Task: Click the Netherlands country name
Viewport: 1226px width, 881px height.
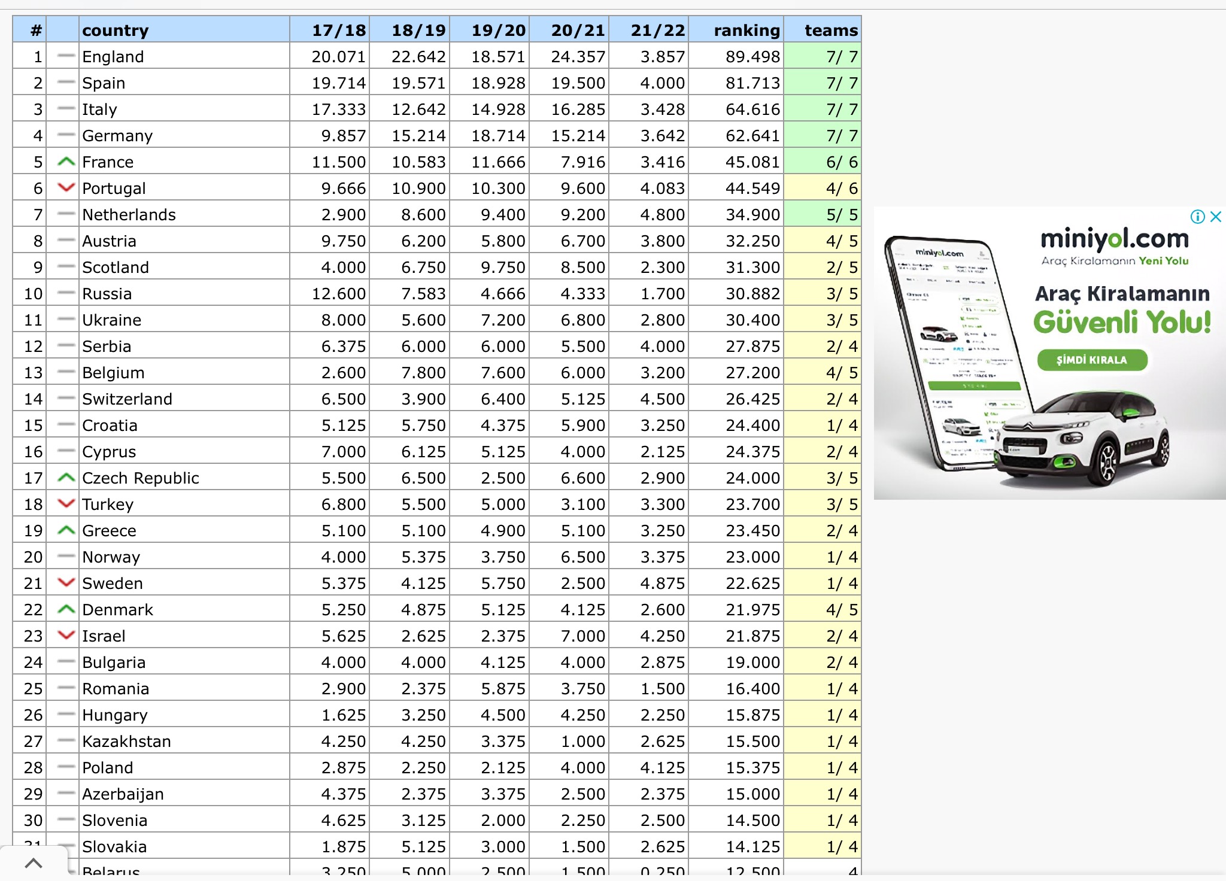Action: (129, 215)
